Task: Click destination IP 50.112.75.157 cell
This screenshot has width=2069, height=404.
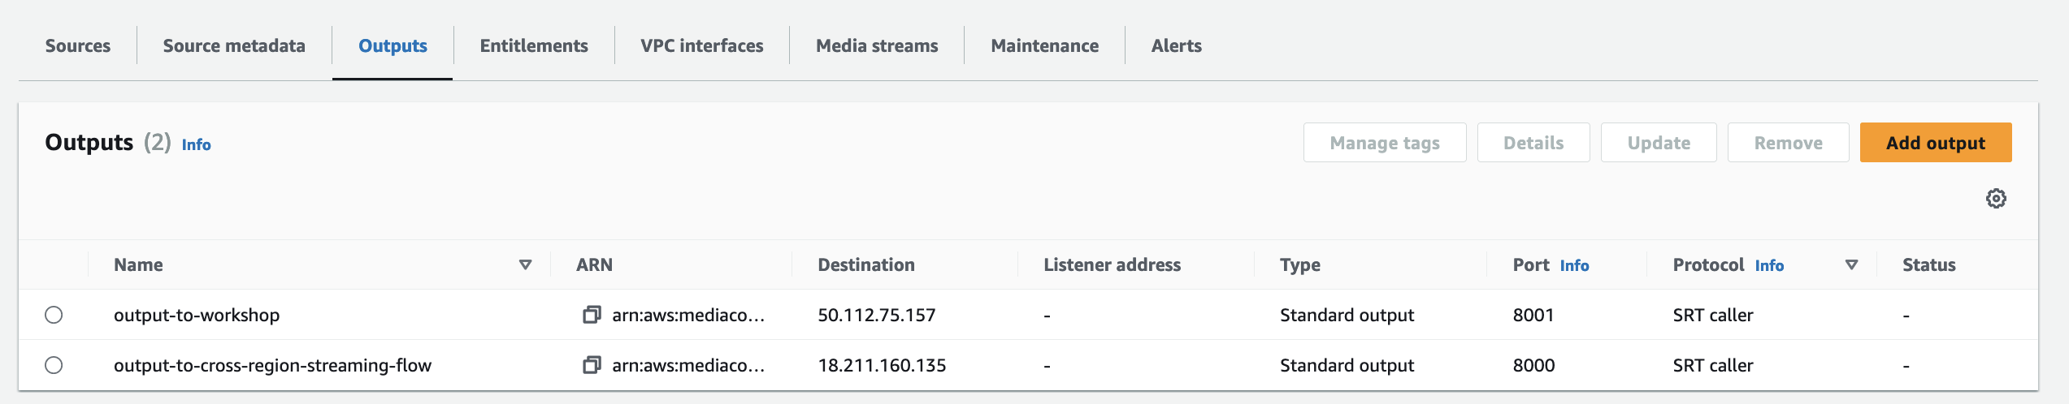Action: coord(876,315)
